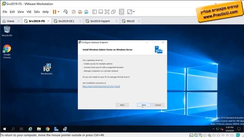Pause the VM with the orange pause icon
Screen dimensions: 244x137
(55, 12)
